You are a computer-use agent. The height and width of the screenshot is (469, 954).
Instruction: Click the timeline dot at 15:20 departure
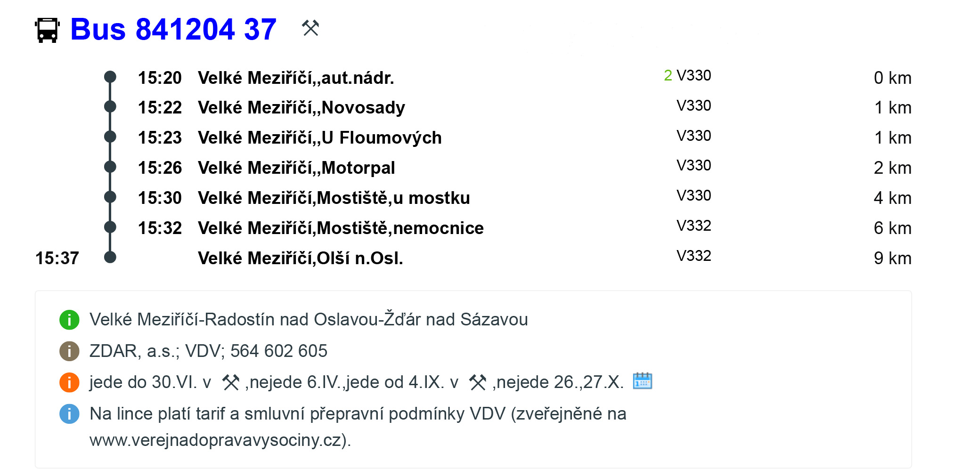pyautogui.click(x=110, y=77)
